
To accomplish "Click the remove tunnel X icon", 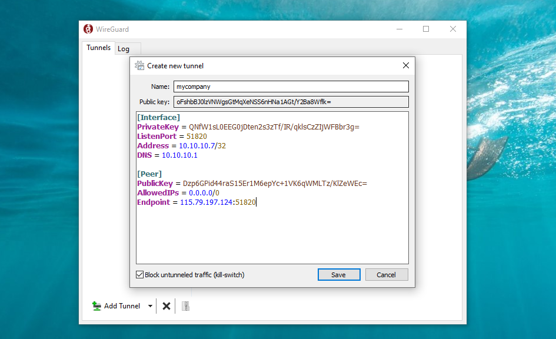I will (167, 306).
